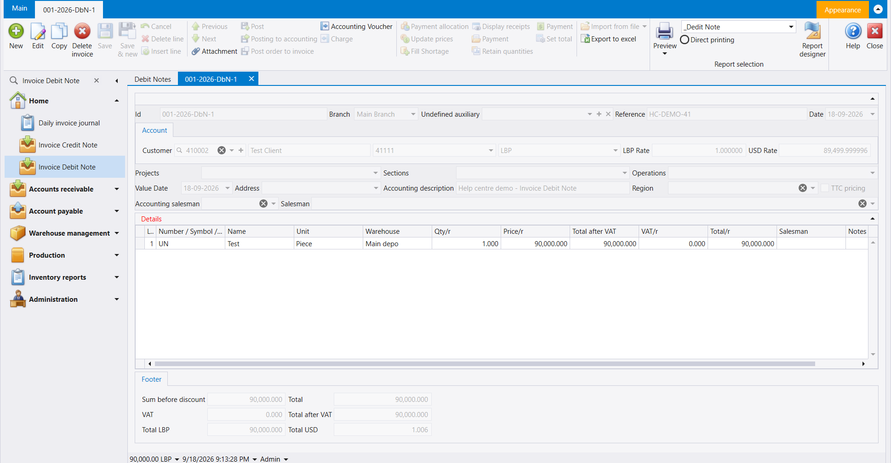Image resolution: width=891 pixels, height=463 pixels.
Task: Collapse the Home section
Action: pyautogui.click(x=117, y=101)
